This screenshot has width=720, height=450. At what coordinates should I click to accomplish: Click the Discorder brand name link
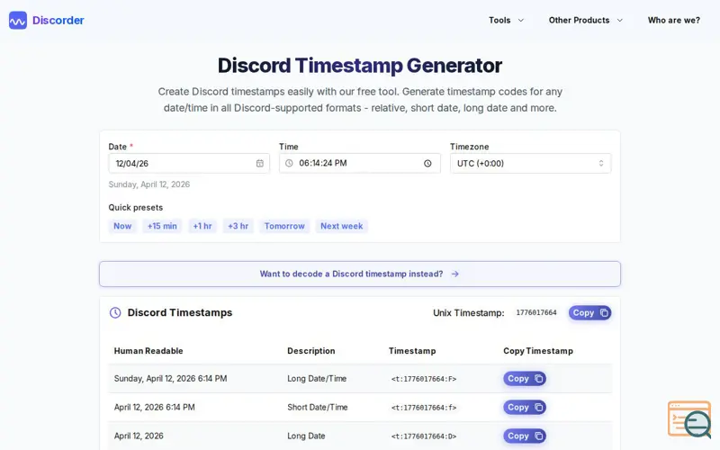coord(58,20)
